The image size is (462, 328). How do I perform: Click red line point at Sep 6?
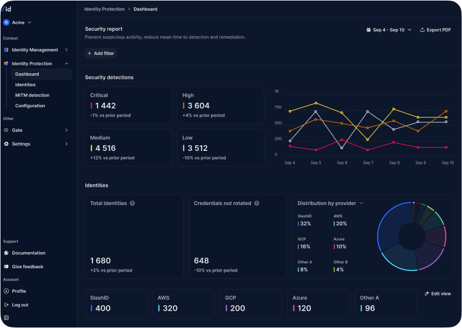(x=342, y=140)
